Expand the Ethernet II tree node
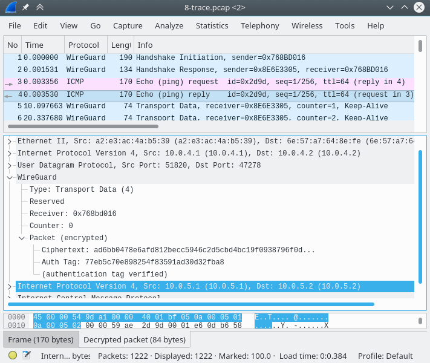Image resolution: width=430 pixels, height=363 pixels. 9,141
